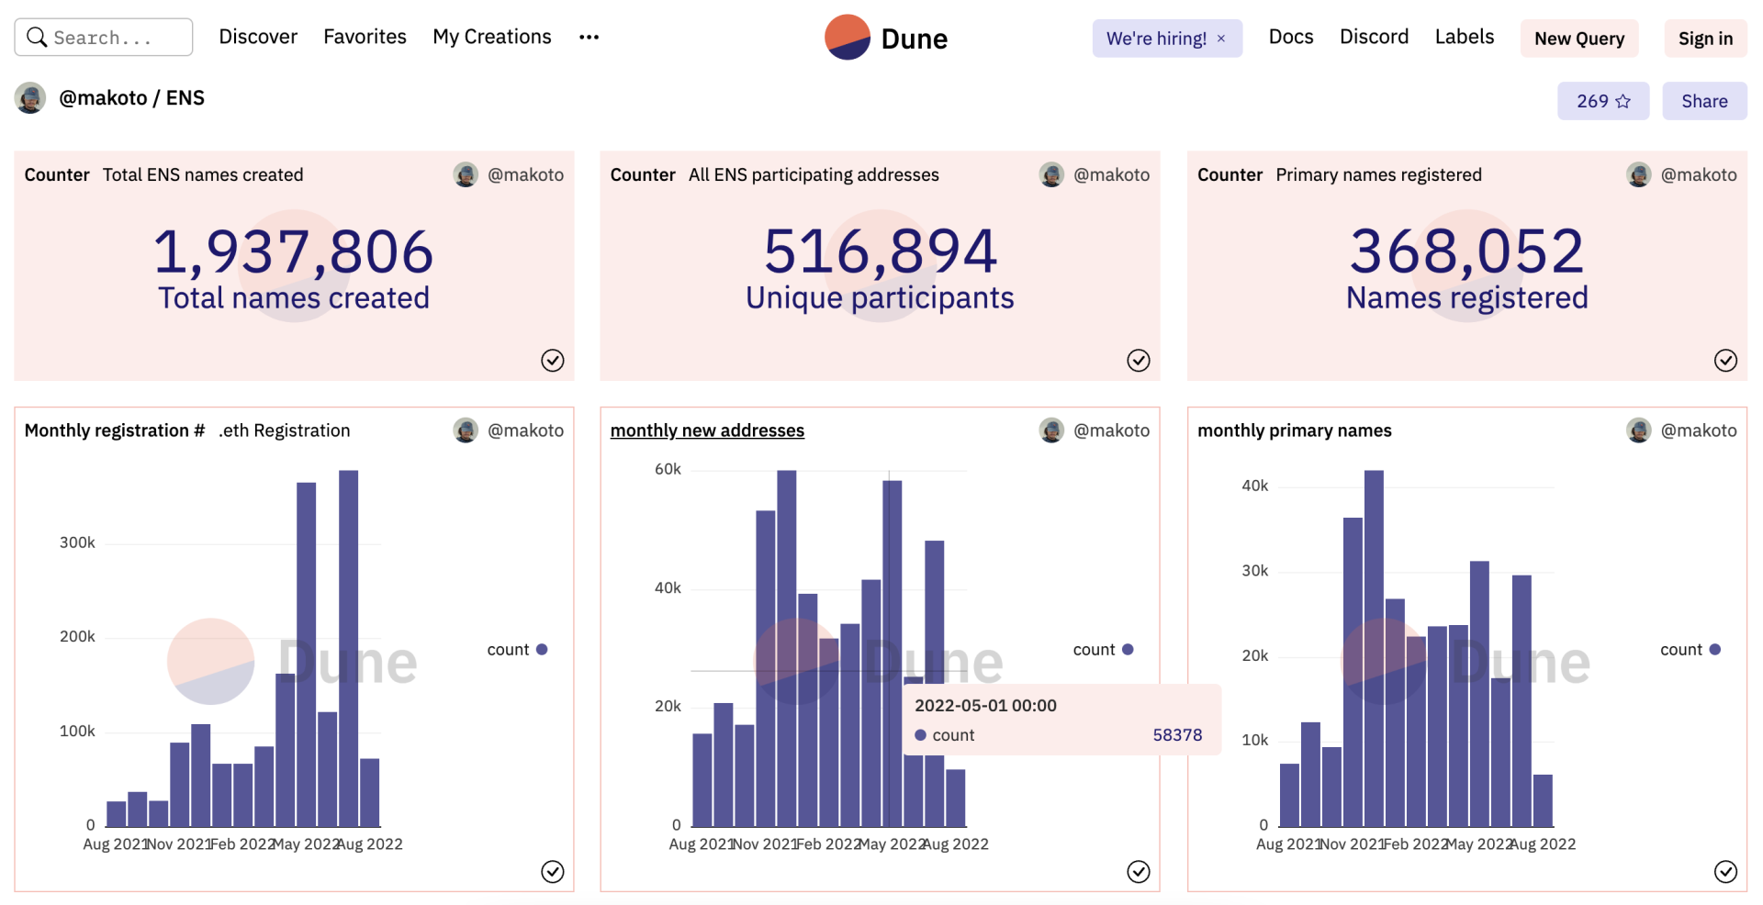Image resolution: width=1763 pixels, height=905 pixels.
Task: Click the Dune logo icon
Action: pyautogui.click(x=847, y=38)
